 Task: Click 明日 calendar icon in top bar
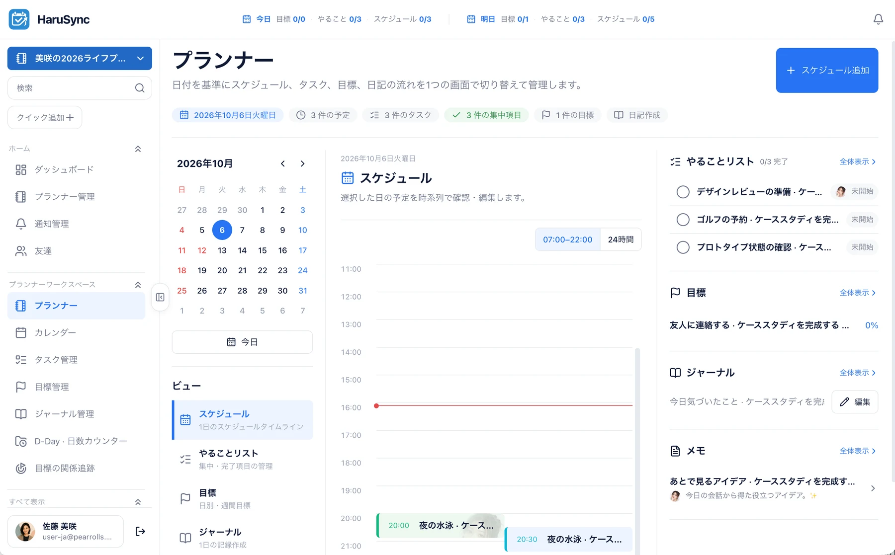[471, 19]
